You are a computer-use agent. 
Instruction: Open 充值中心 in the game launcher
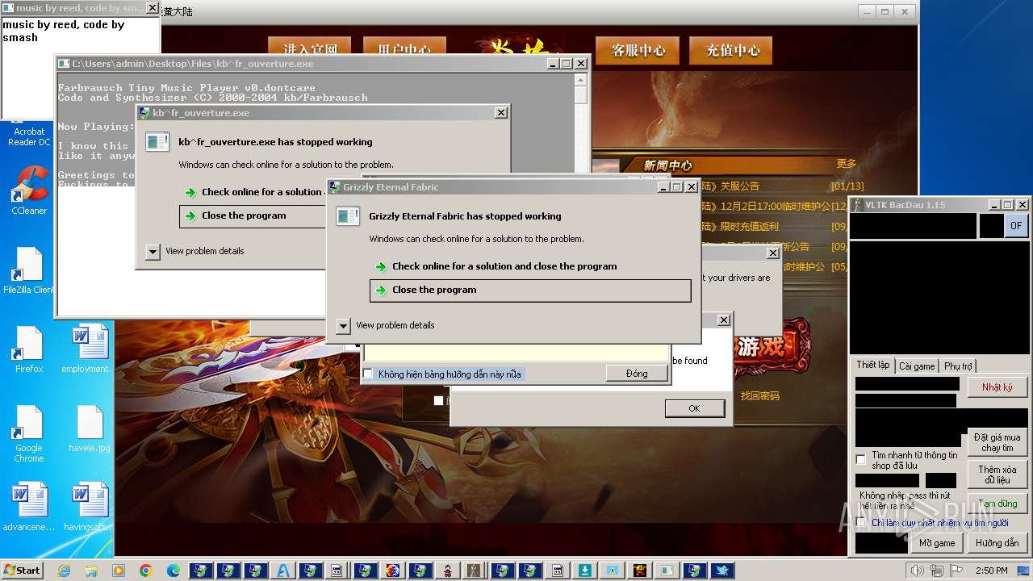pos(733,50)
